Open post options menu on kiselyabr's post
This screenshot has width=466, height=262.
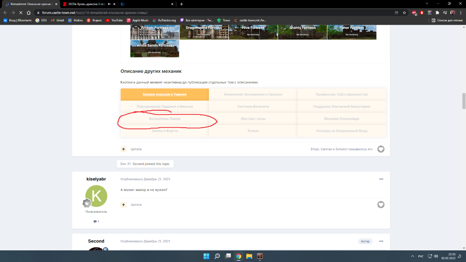tap(381, 179)
